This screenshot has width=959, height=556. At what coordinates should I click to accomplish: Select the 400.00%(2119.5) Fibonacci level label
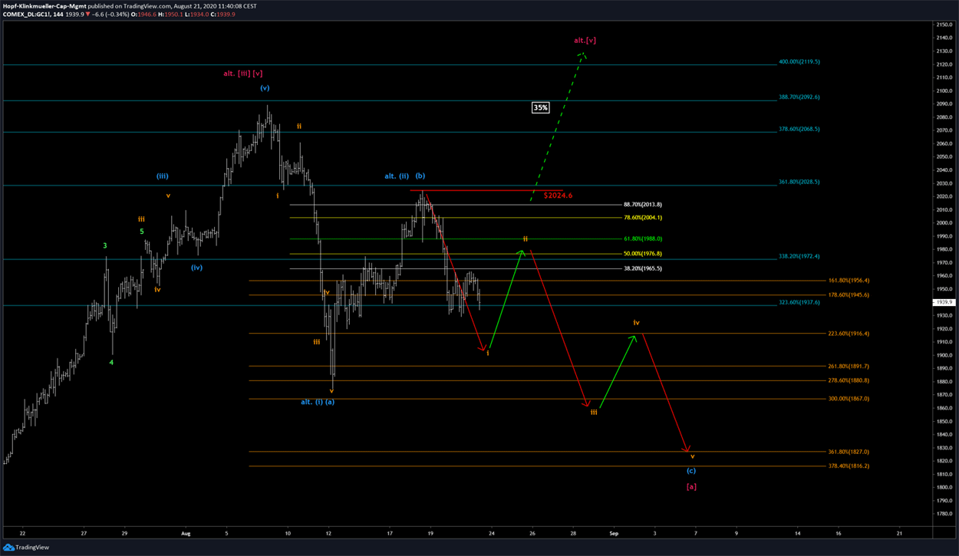tap(799, 62)
